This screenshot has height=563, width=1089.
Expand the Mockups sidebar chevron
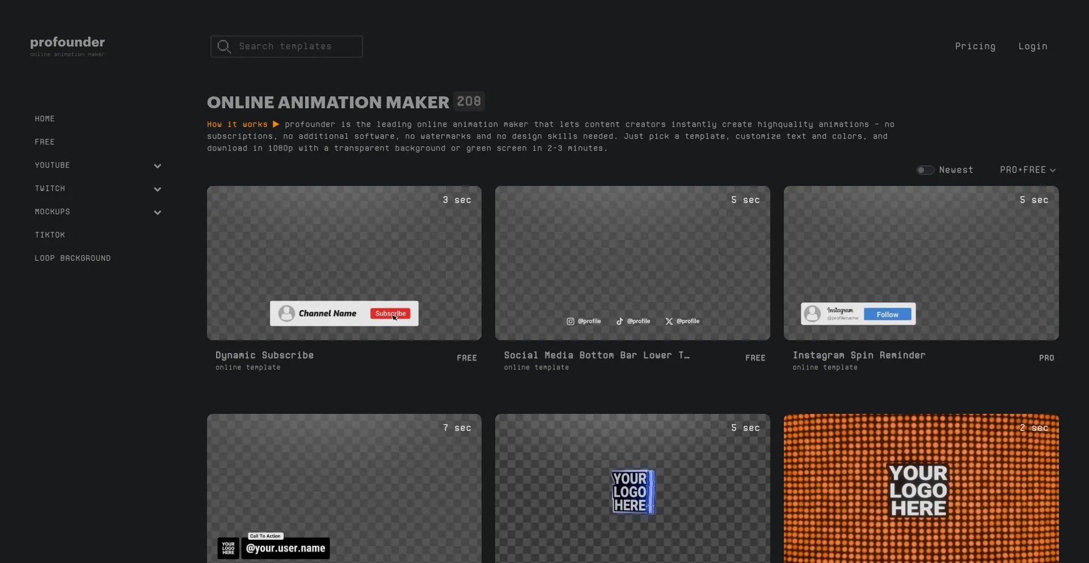point(158,213)
